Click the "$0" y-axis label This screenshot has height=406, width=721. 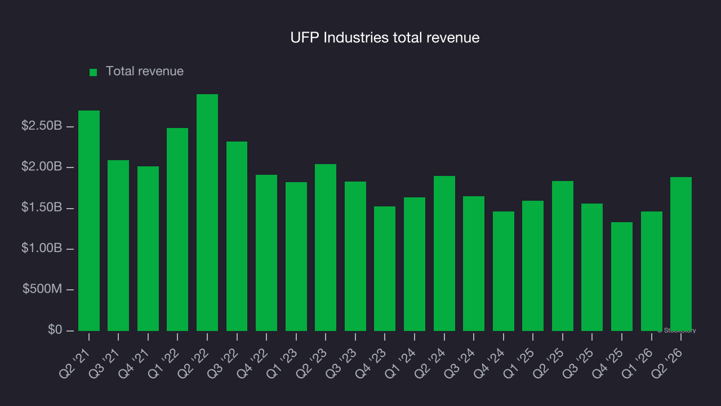[x=54, y=330]
